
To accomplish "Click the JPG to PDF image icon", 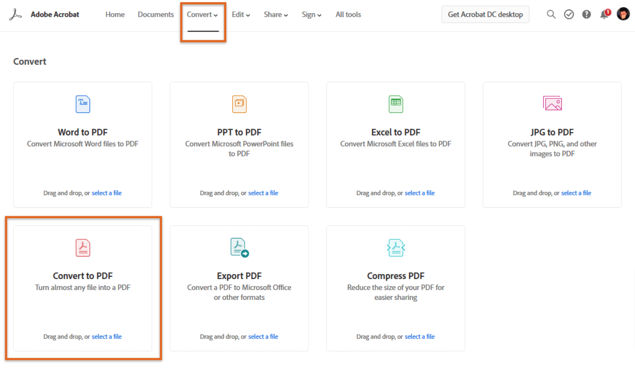I will [552, 103].
